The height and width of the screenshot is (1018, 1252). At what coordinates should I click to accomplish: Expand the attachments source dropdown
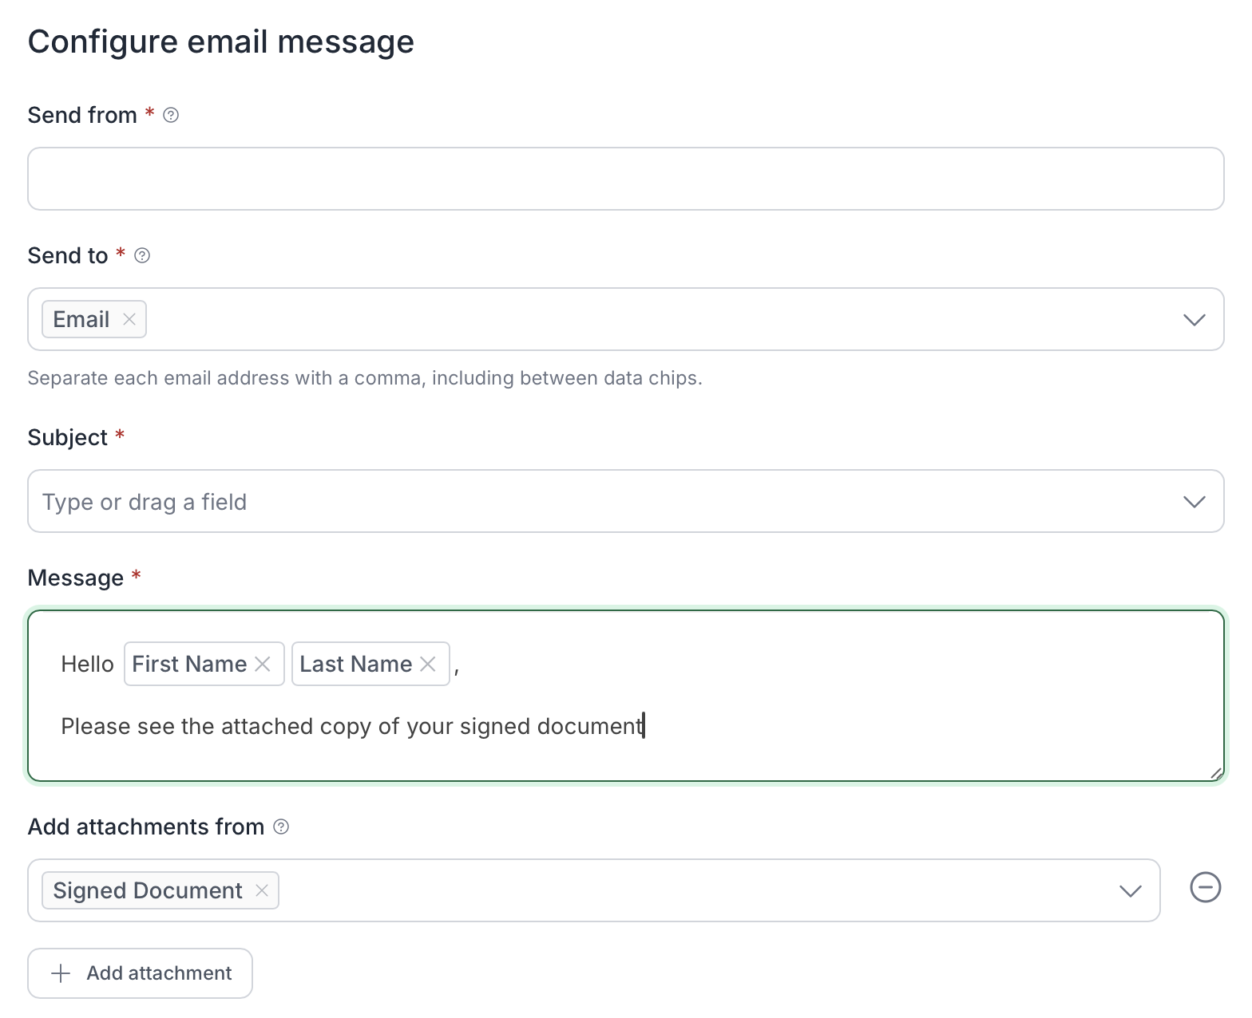tap(1130, 891)
